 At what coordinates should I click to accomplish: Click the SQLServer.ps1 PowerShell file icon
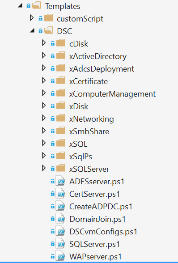click(x=60, y=243)
